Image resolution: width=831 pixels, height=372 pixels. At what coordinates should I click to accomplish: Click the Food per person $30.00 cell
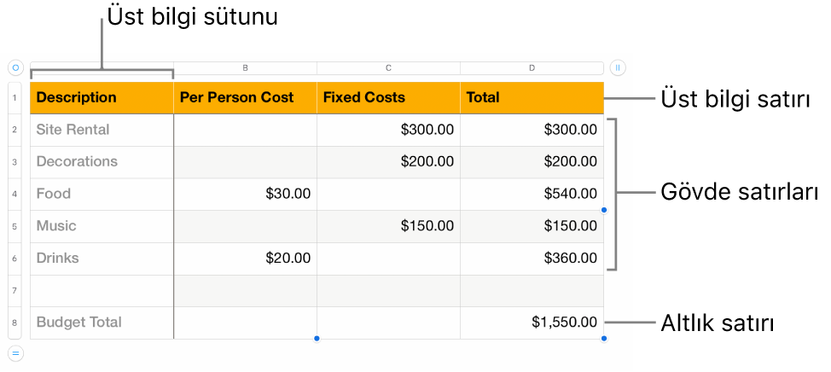245,194
